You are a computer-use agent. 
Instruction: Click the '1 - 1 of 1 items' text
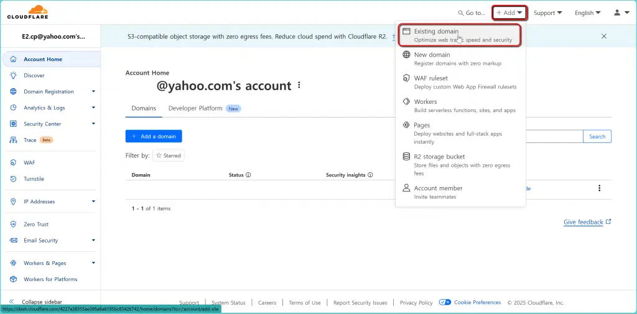pyautogui.click(x=151, y=209)
